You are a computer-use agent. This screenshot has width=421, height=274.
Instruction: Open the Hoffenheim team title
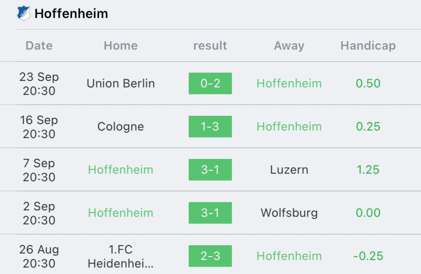(71, 14)
